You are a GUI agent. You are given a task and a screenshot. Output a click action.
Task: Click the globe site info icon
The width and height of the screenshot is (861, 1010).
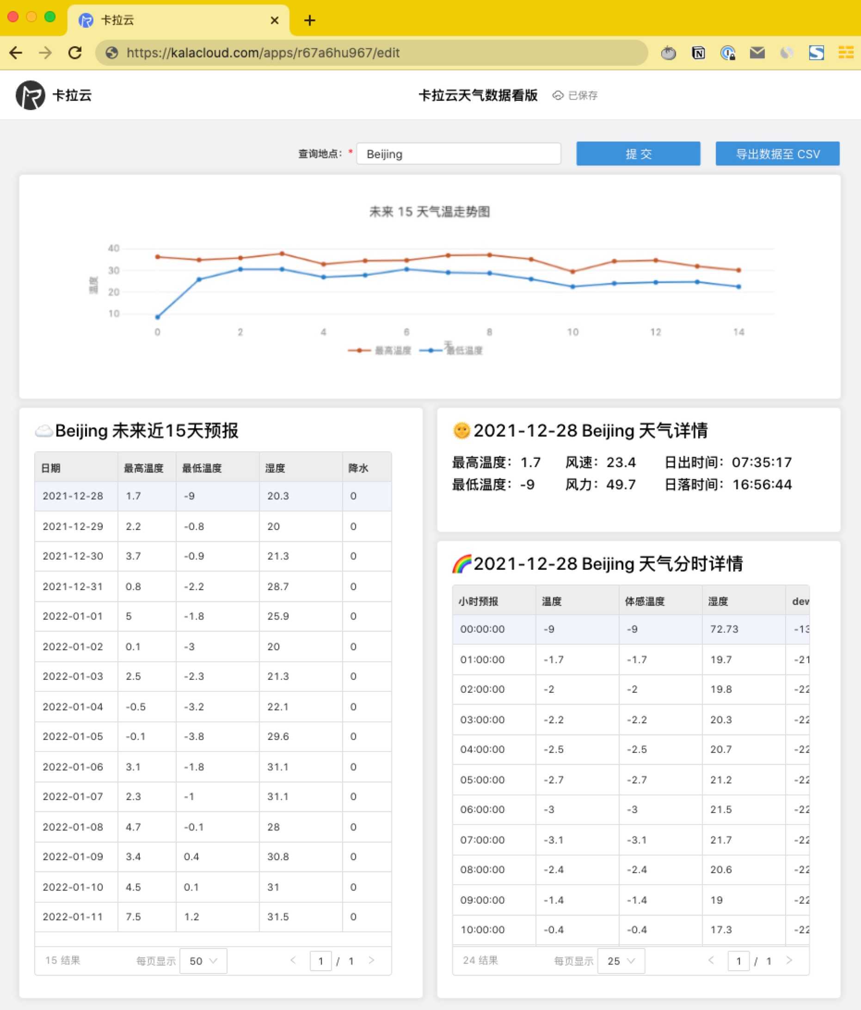(x=111, y=53)
